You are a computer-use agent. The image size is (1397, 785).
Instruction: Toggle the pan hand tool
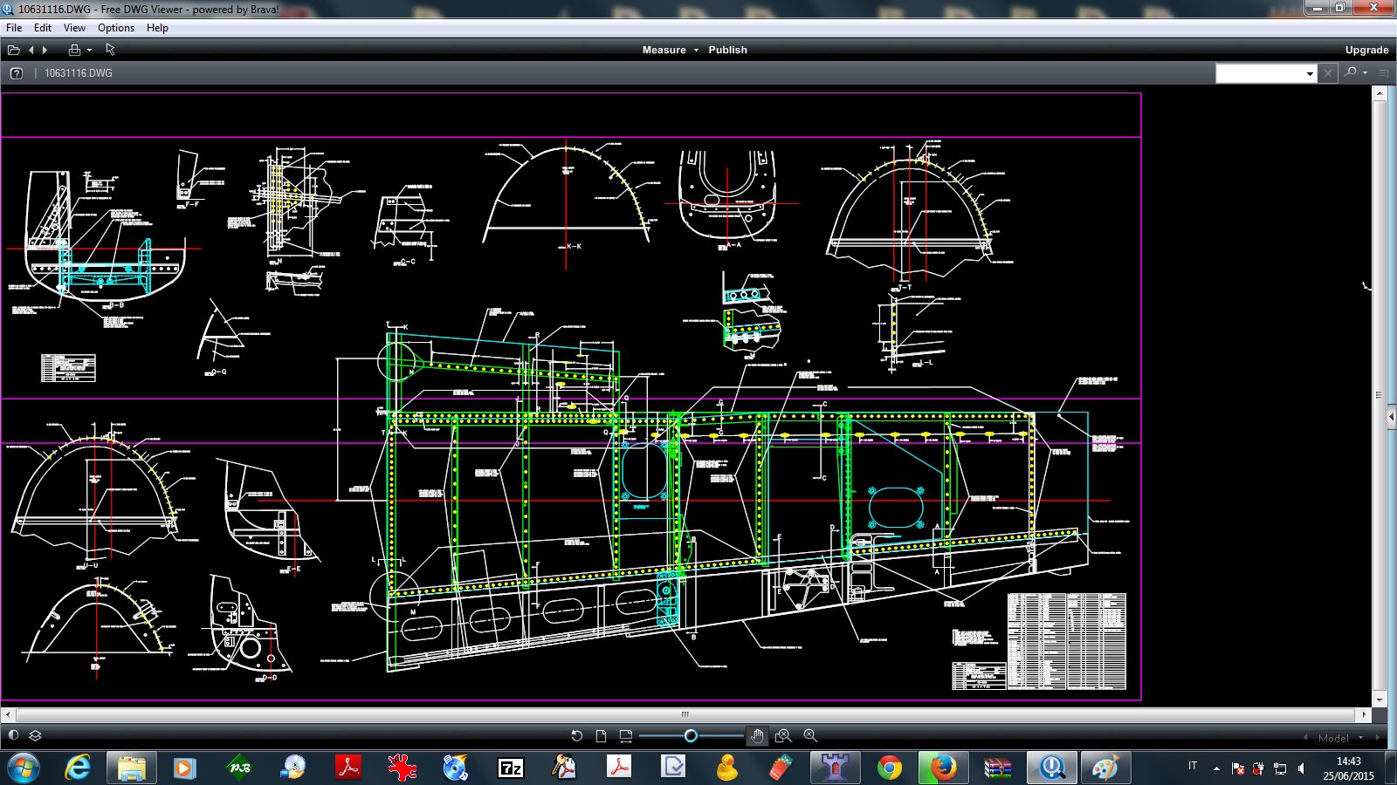click(x=757, y=736)
